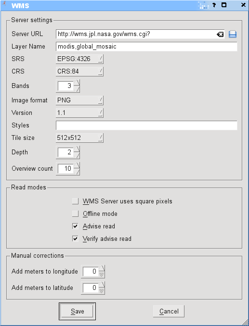
Task: Click the Cancel button
Action: click(x=169, y=311)
